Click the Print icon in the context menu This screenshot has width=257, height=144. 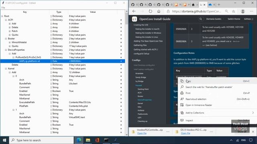(182, 93)
